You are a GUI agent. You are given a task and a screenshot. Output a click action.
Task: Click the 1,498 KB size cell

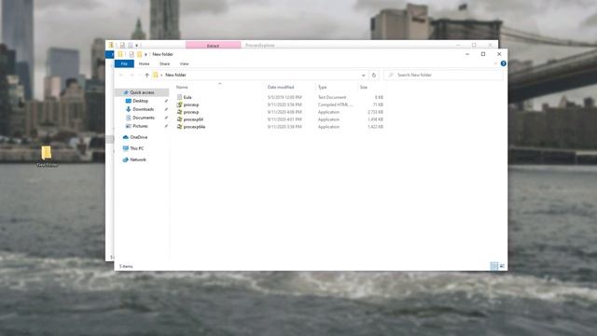(x=375, y=119)
